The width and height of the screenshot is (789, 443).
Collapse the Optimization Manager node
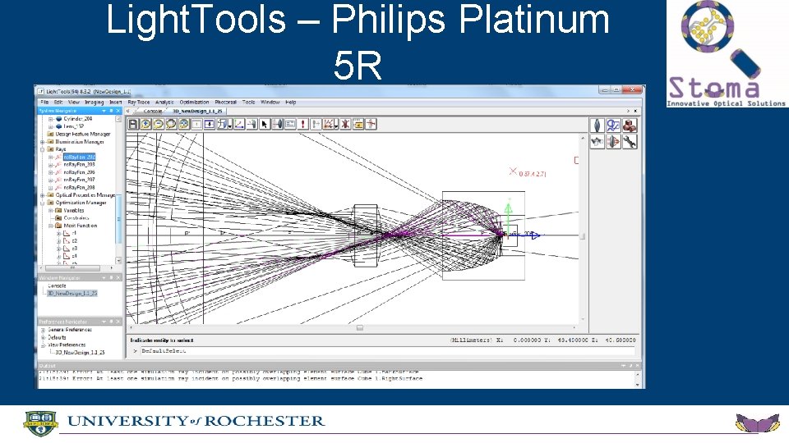tap(43, 203)
